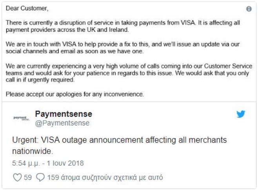The width and height of the screenshot is (258, 190).
Task: Open the attached 'Dear Customer' letter image
Action: [129, 52]
